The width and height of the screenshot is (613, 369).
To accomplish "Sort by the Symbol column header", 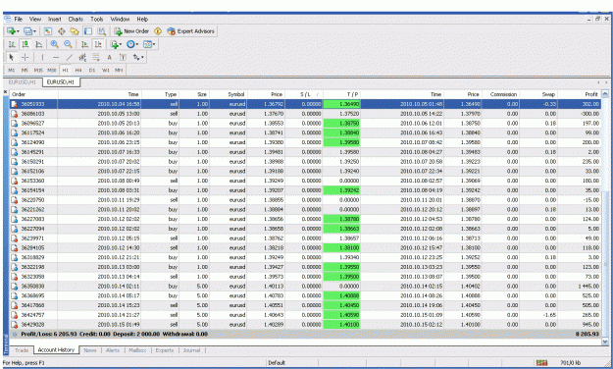I will (x=228, y=94).
